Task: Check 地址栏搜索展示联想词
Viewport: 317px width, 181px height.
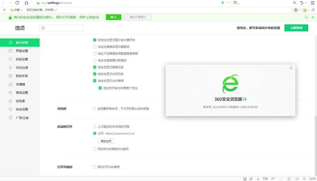Action: 95,60
